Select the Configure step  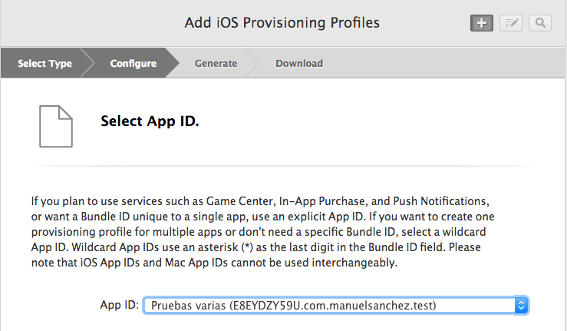[133, 64]
